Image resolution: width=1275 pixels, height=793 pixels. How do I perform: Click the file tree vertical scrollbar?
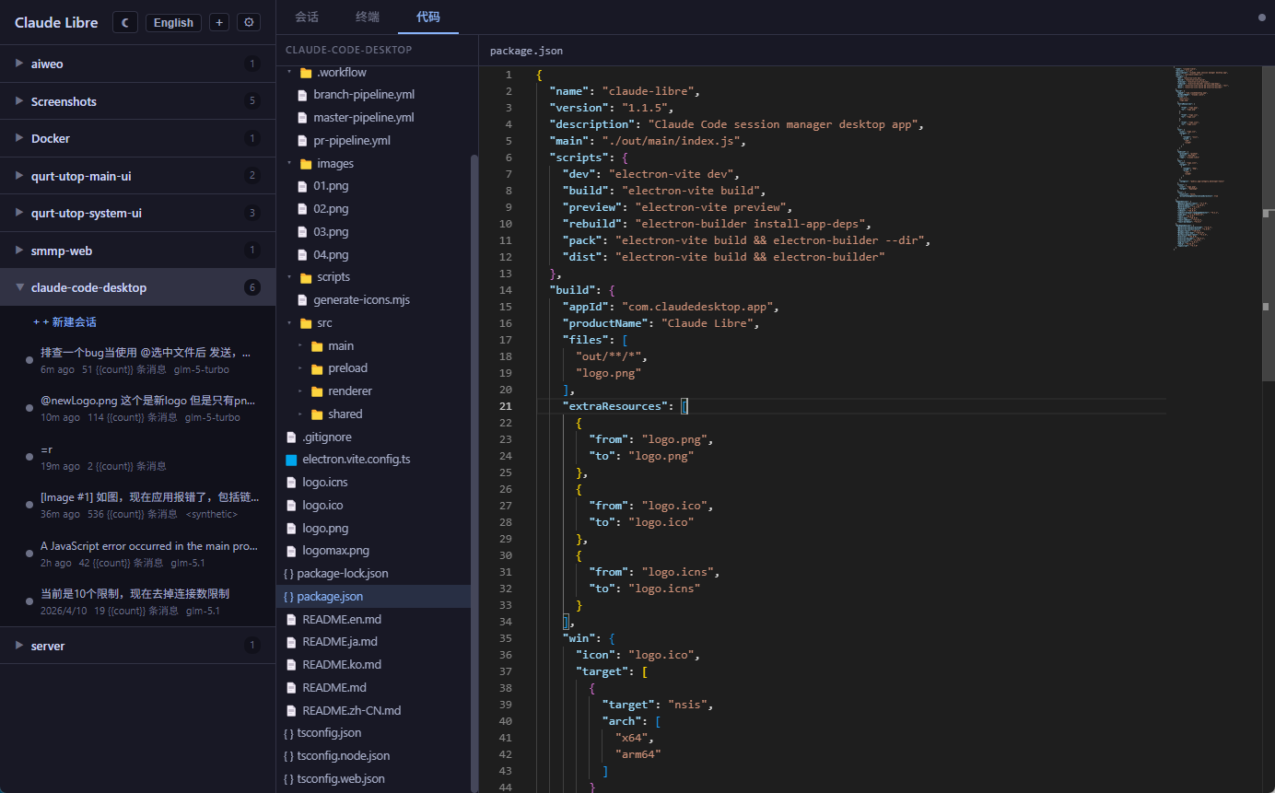click(x=474, y=472)
